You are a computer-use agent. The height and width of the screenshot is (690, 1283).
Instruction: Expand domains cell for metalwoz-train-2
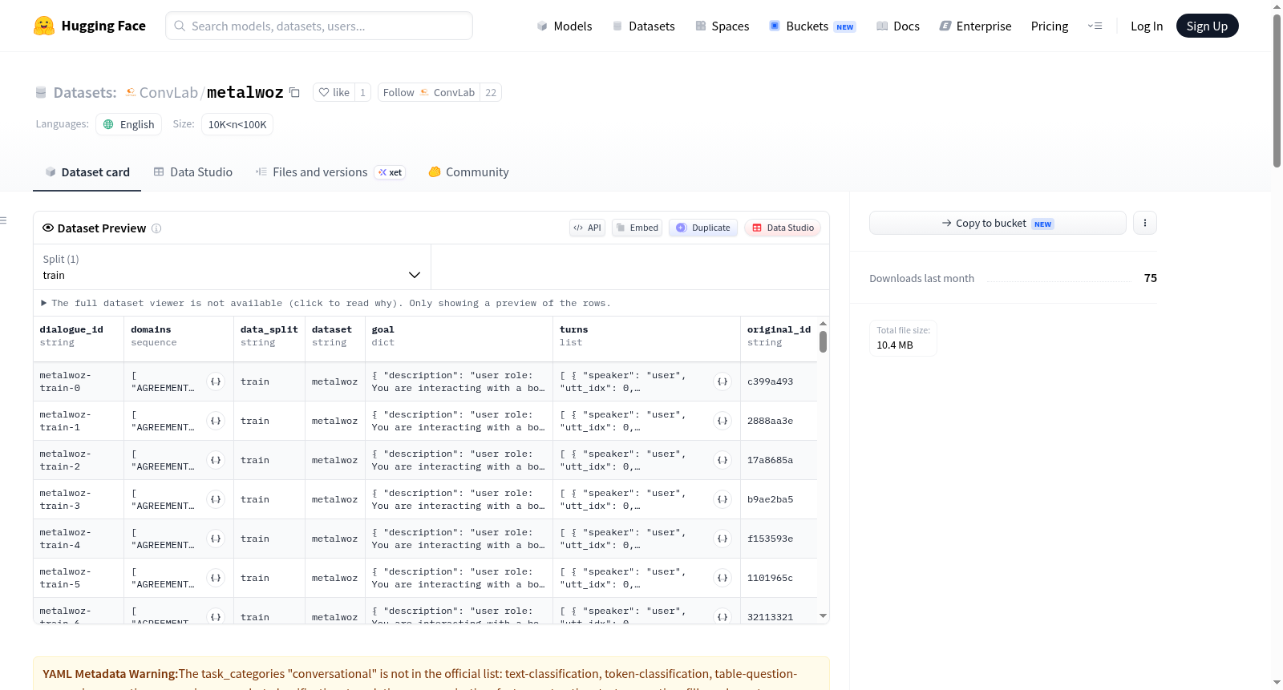pos(216,460)
